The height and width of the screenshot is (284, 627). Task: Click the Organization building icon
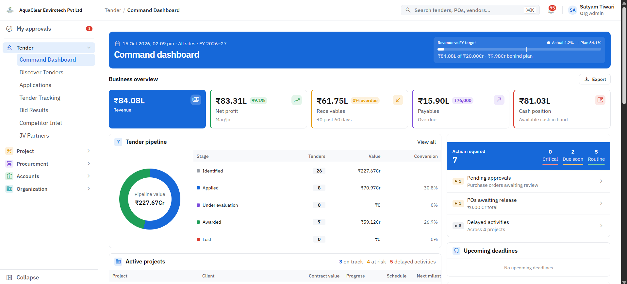[x=9, y=189]
